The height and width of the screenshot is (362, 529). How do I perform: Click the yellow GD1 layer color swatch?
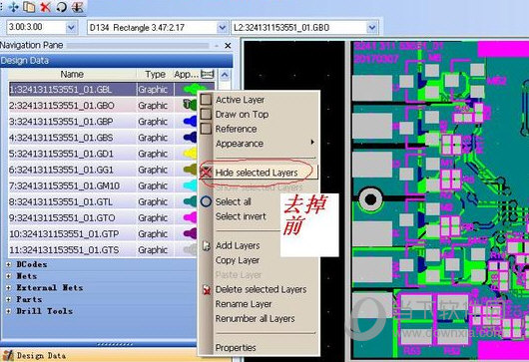point(190,154)
